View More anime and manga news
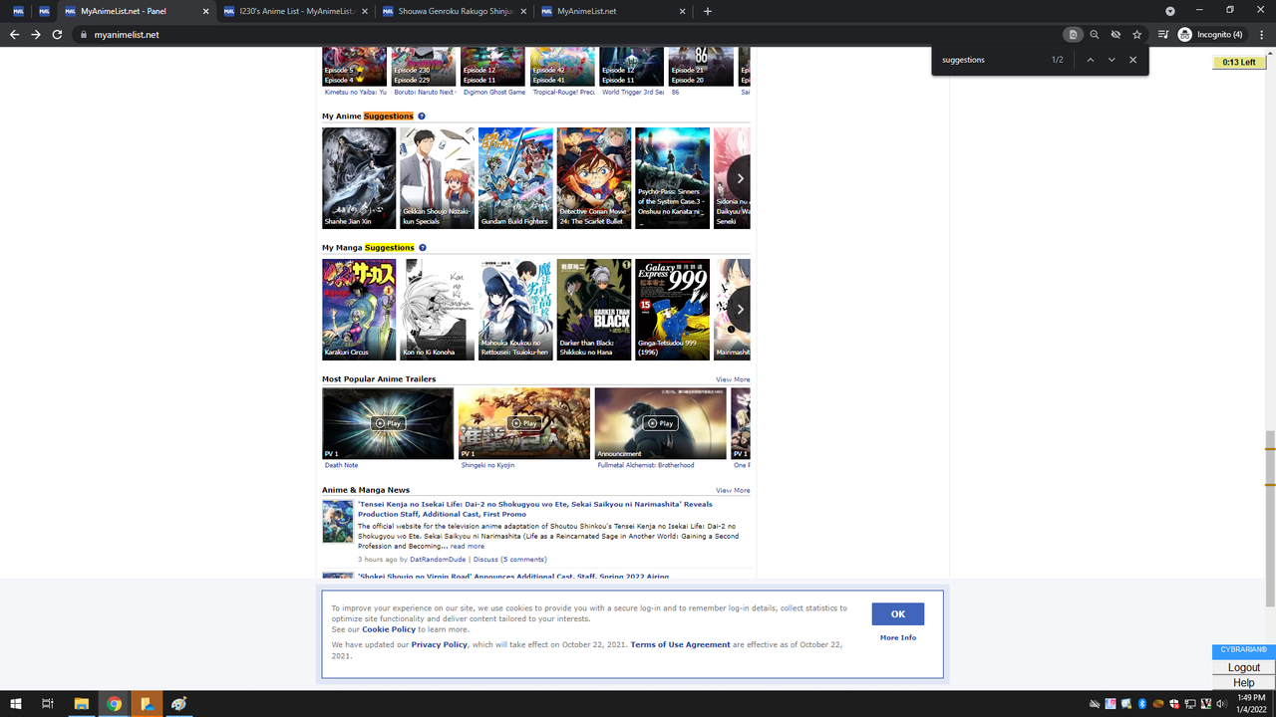This screenshot has height=717, width=1276. coord(733,490)
